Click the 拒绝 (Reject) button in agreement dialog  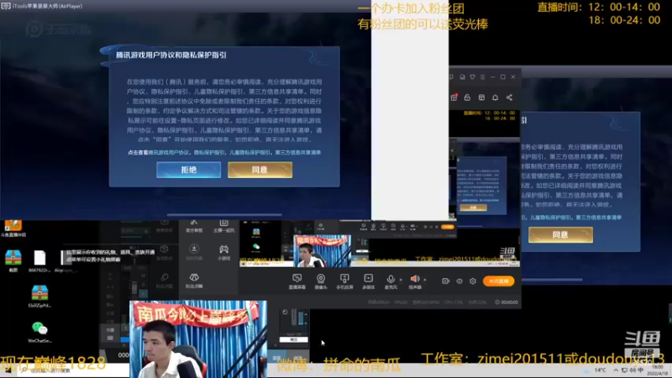coord(188,170)
